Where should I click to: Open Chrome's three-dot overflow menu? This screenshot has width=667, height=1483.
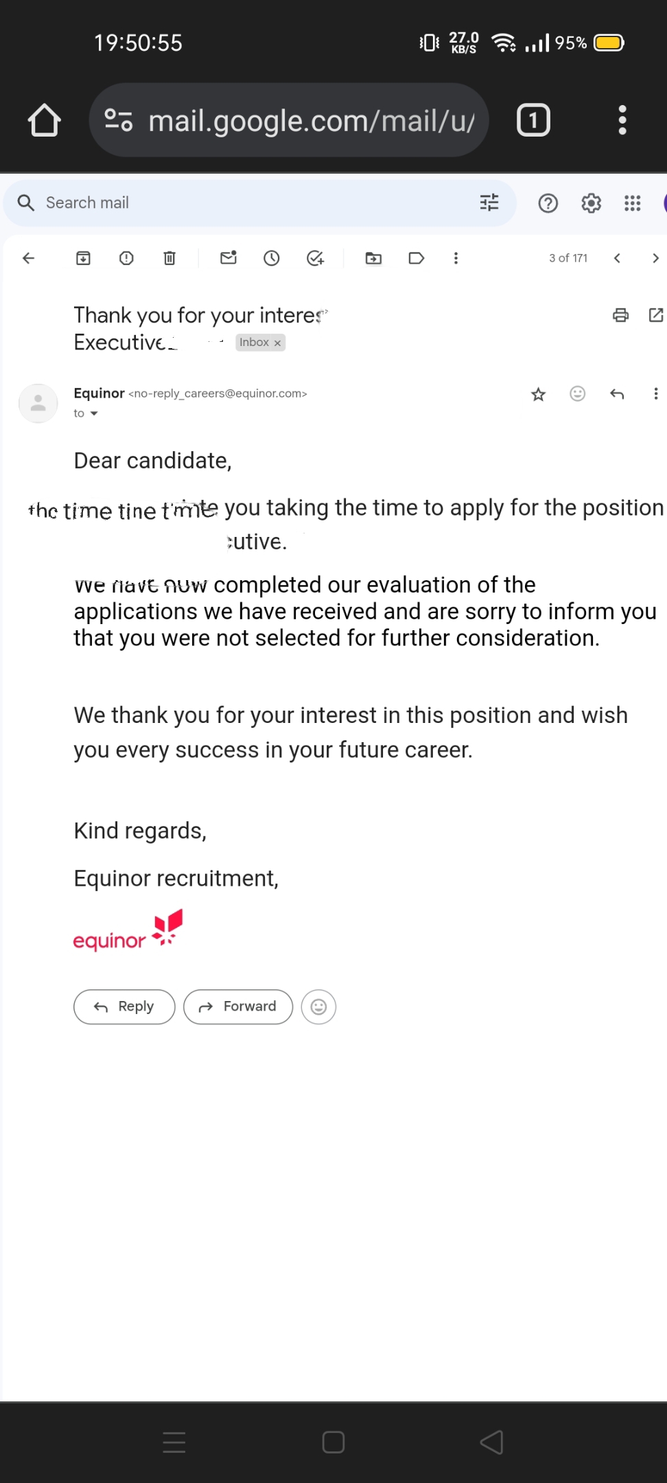(x=622, y=120)
